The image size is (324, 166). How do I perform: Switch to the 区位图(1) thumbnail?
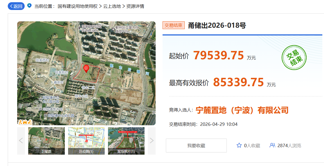(86, 141)
